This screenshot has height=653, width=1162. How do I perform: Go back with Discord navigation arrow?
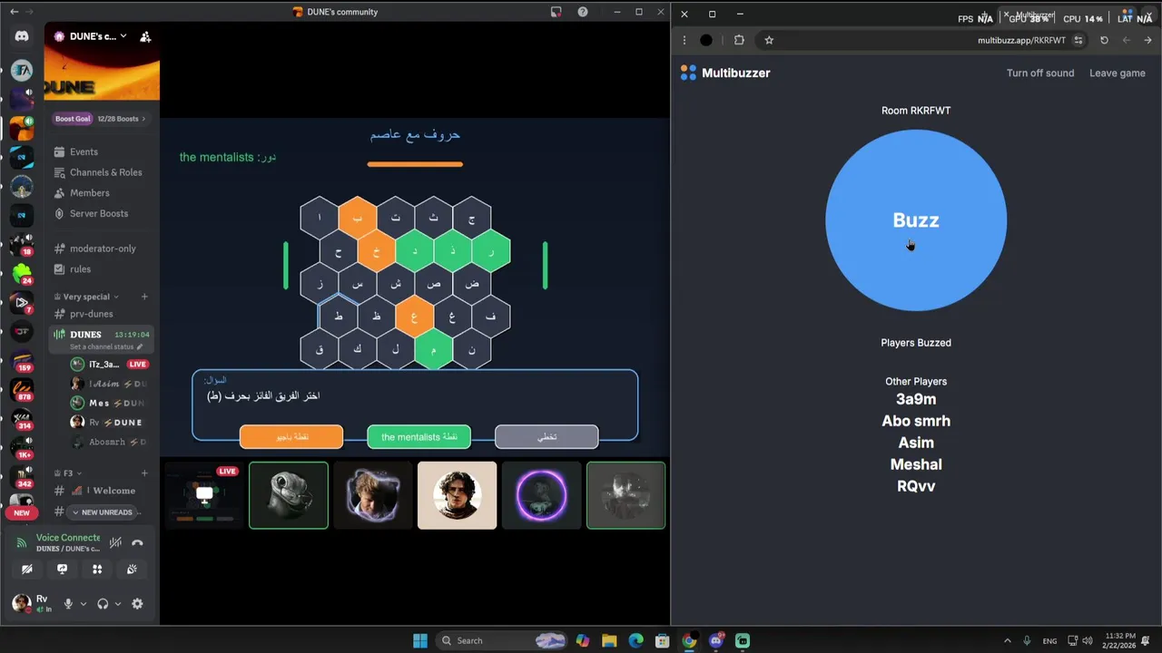point(14,12)
